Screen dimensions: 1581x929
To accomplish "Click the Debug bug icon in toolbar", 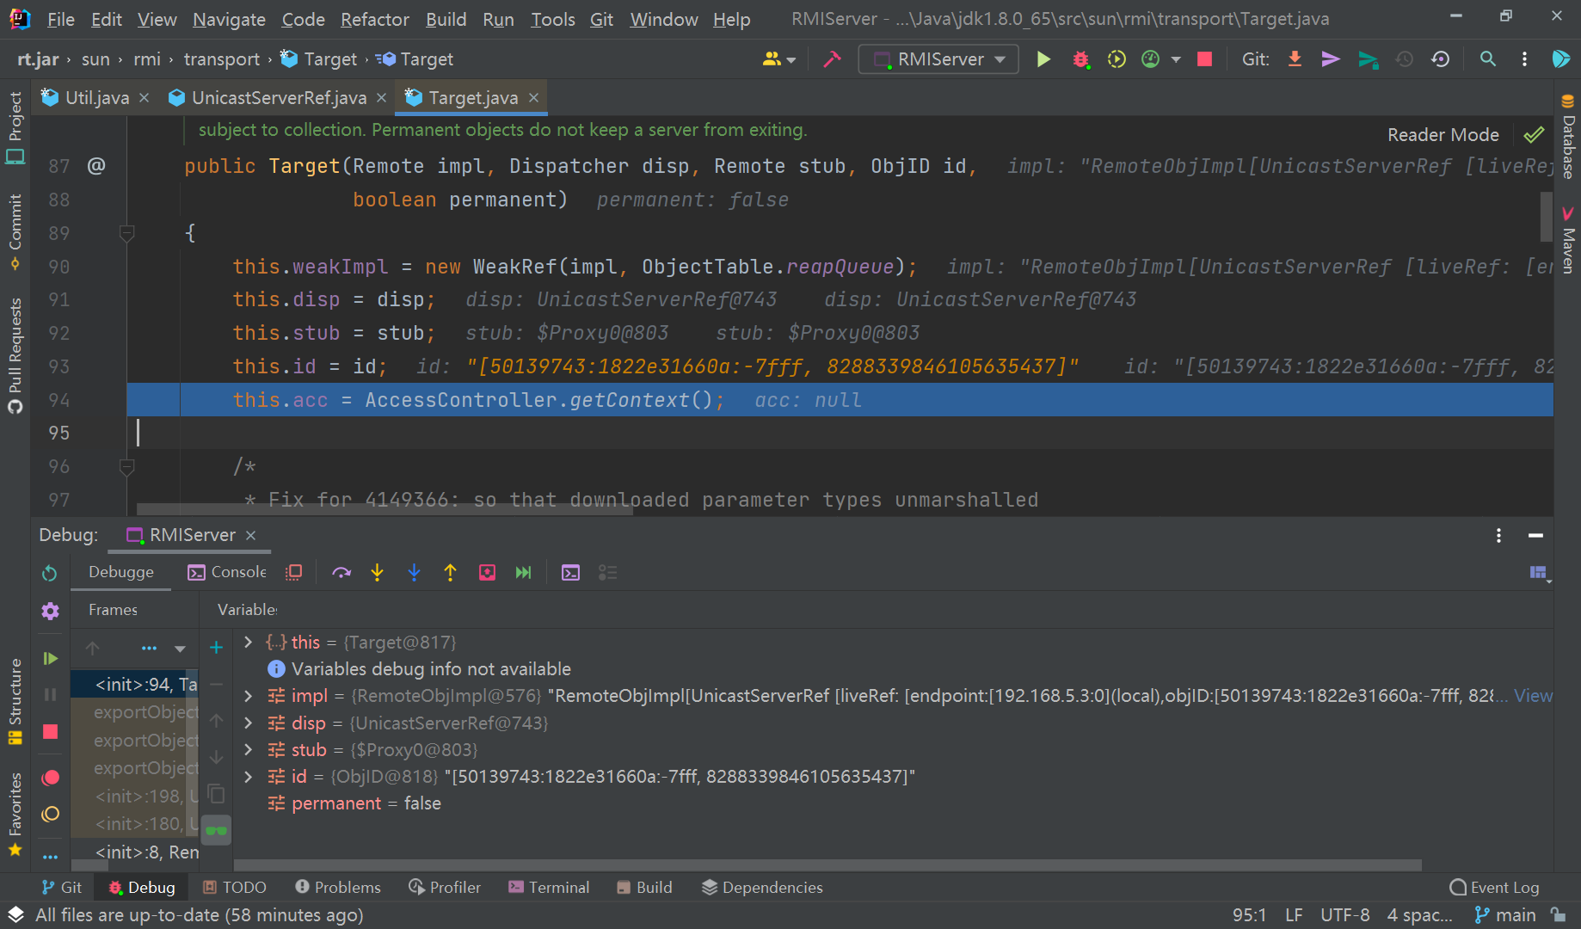I will [x=1080, y=59].
